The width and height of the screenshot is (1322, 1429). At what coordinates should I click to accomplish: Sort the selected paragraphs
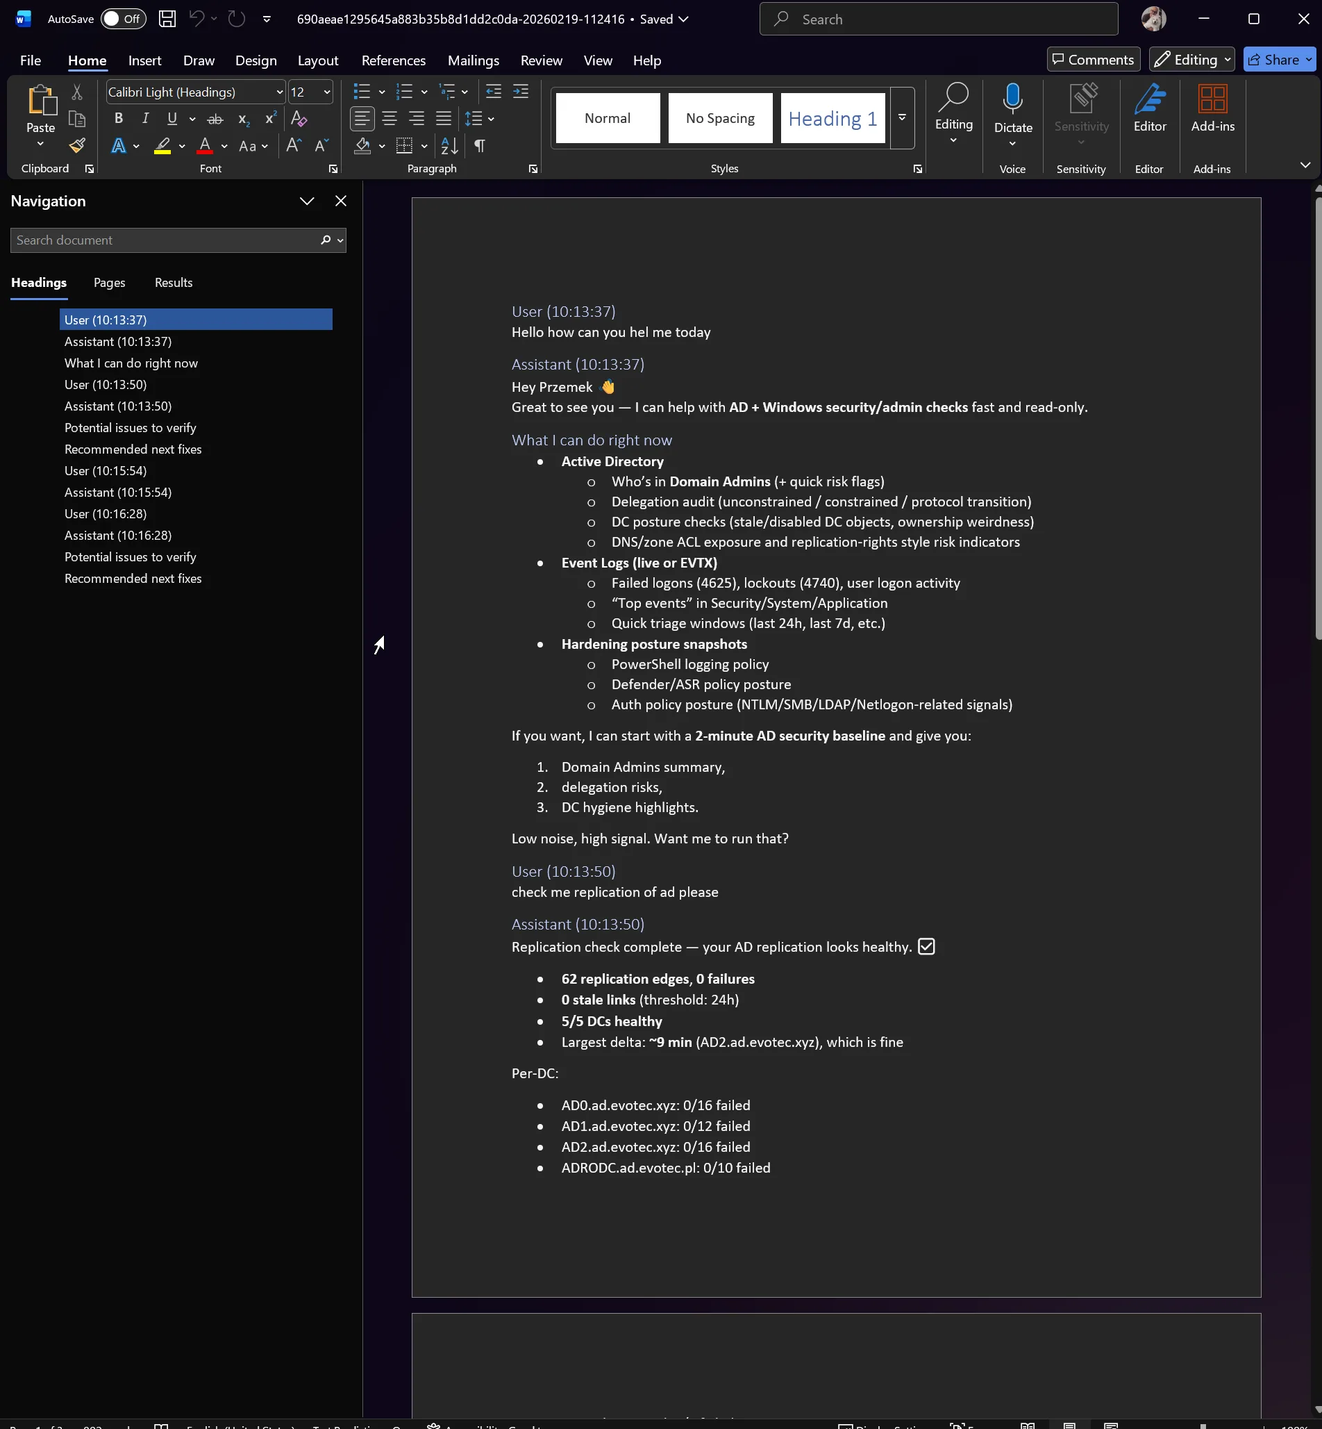pos(449,146)
